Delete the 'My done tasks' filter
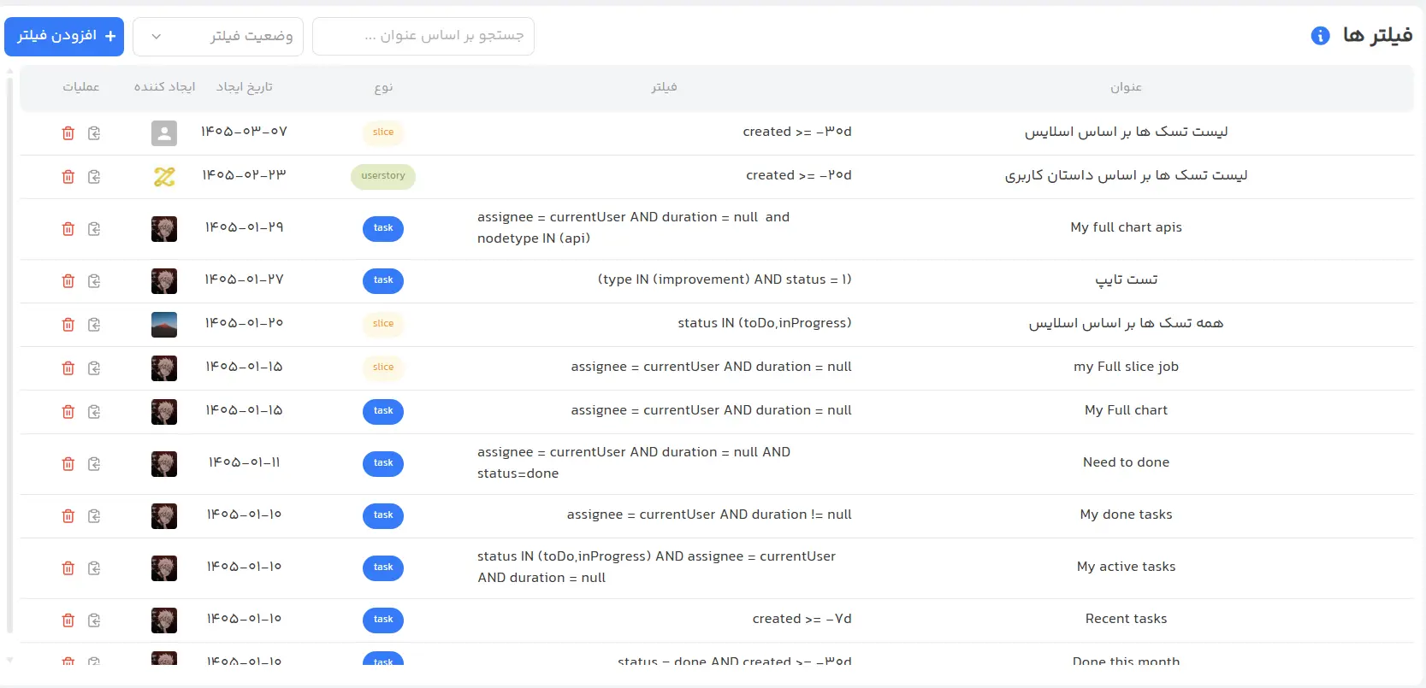This screenshot has height=688, width=1426. coord(68,515)
